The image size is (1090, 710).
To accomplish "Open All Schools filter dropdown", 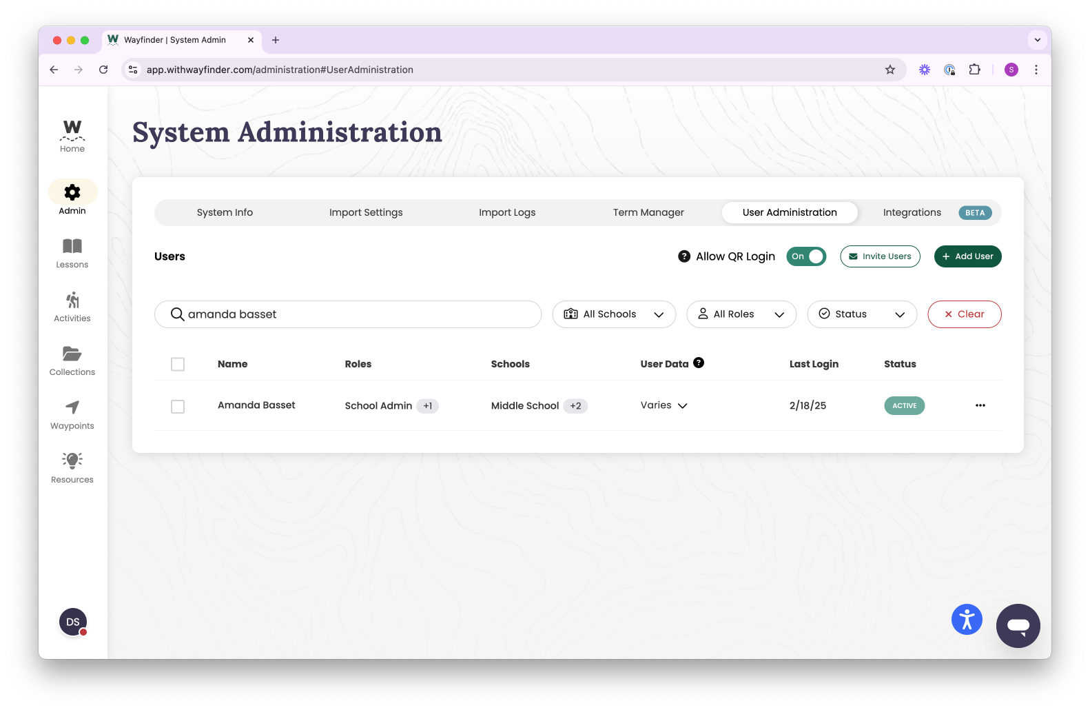I will pyautogui.click(x=614, y=314).
